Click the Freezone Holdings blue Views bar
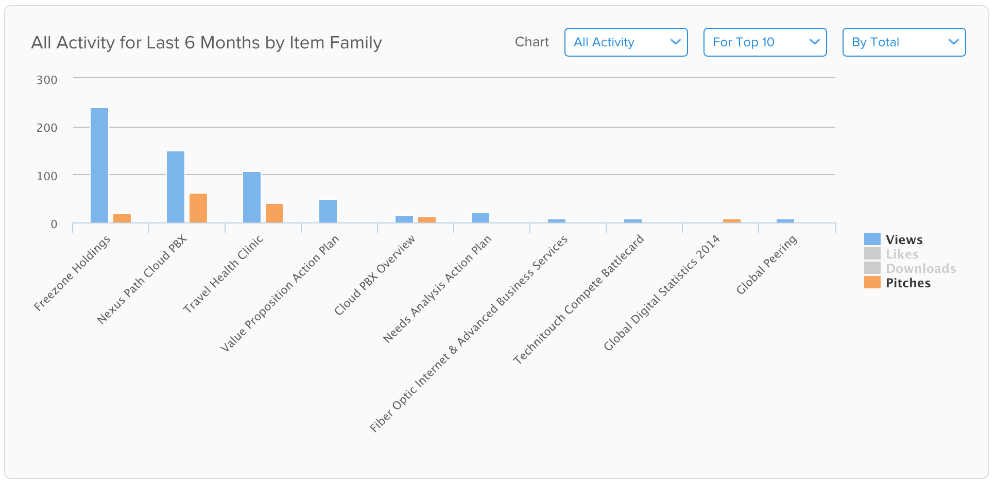The image size is (996, 484). [99, 165]
